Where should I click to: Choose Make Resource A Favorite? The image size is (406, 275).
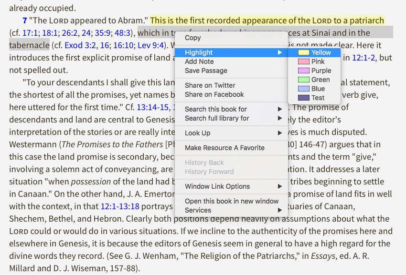click(x=231, y=148)
